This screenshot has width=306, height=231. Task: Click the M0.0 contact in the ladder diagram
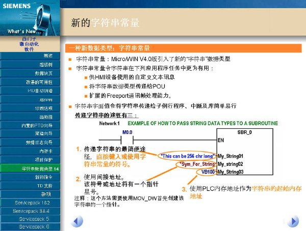pos(127,139)
